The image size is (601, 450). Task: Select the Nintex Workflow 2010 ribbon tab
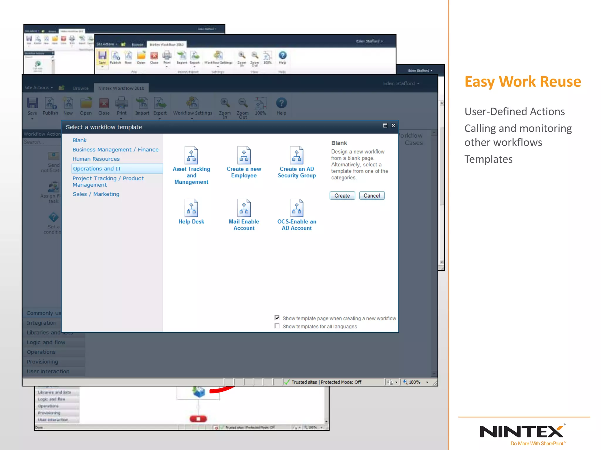tap(121, 88)
